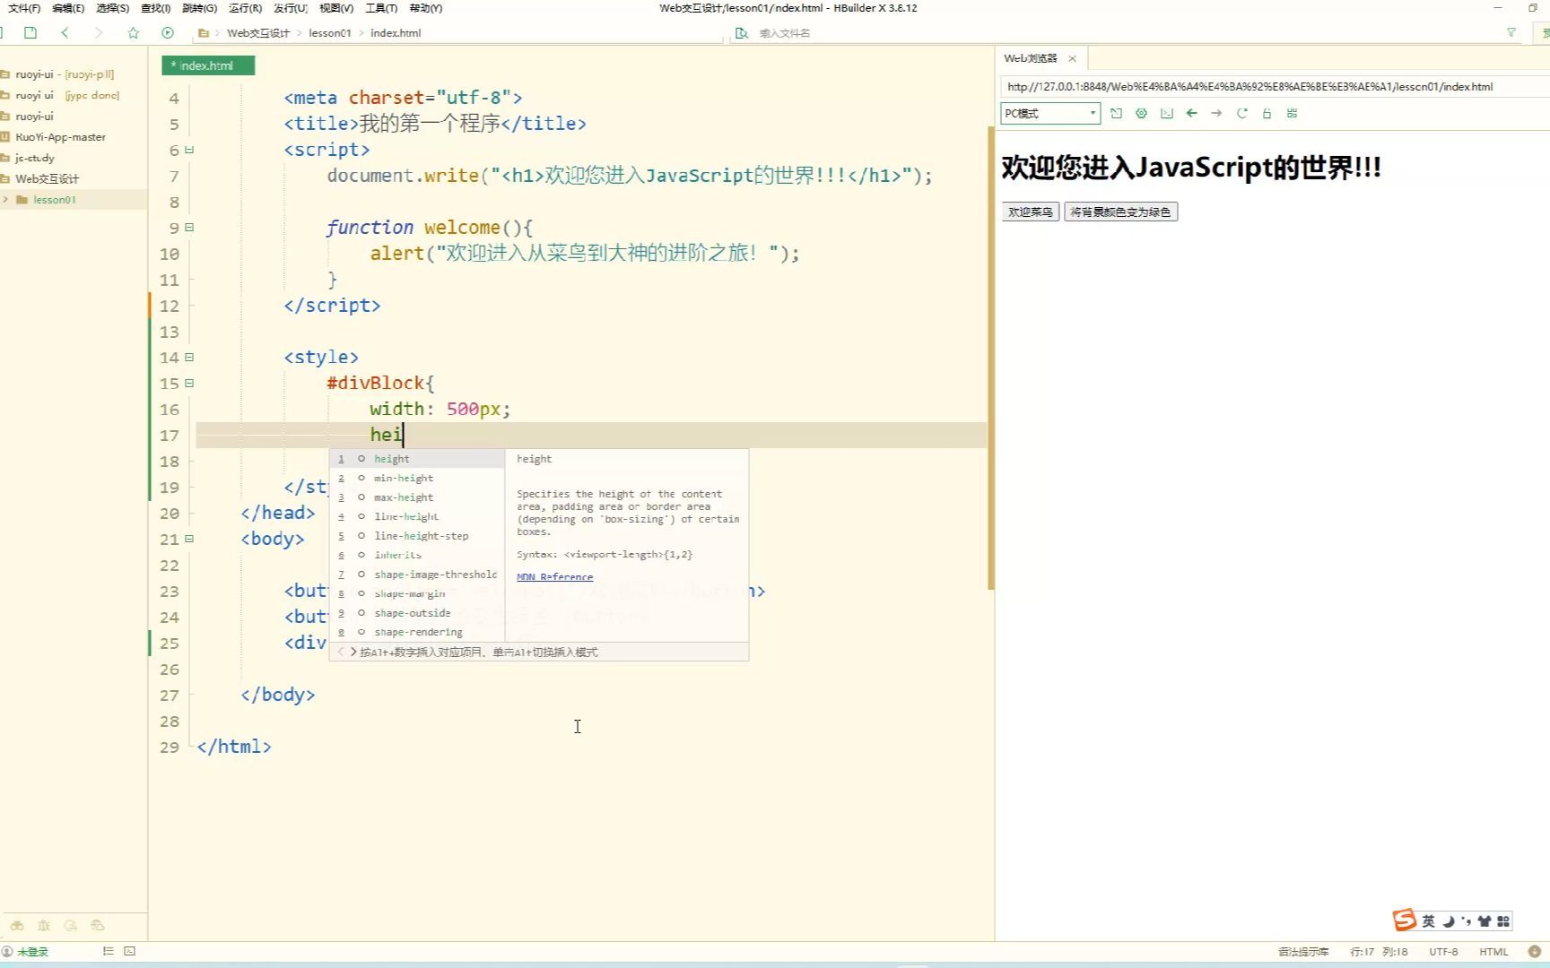Open the 视图(V) menu
The height and width of the screenshot is (968, 1550).
click(x=336, y=8)
